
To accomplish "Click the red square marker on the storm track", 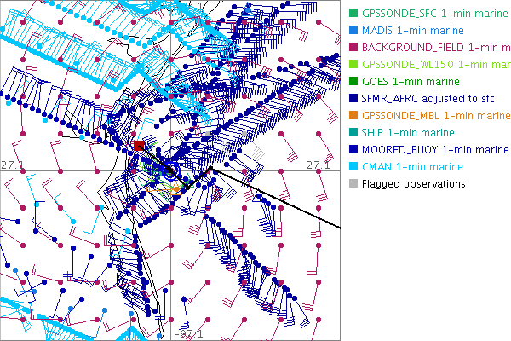I will (x=139, y=147).
